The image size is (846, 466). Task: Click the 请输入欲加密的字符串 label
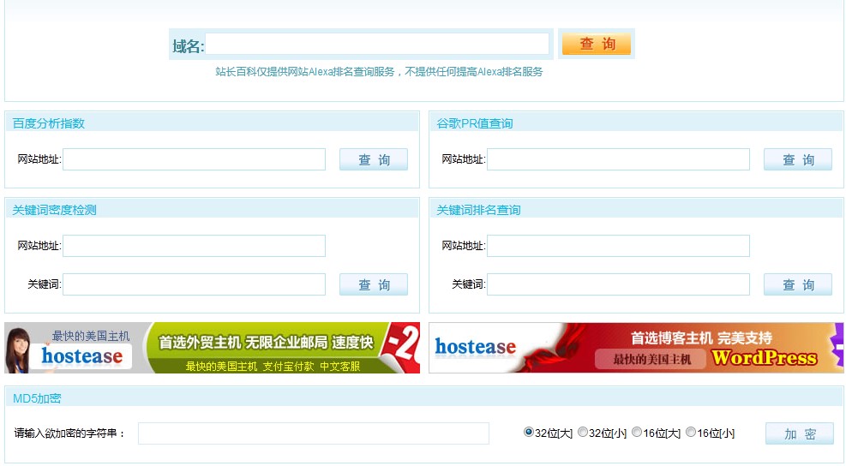tap(69, 433)
